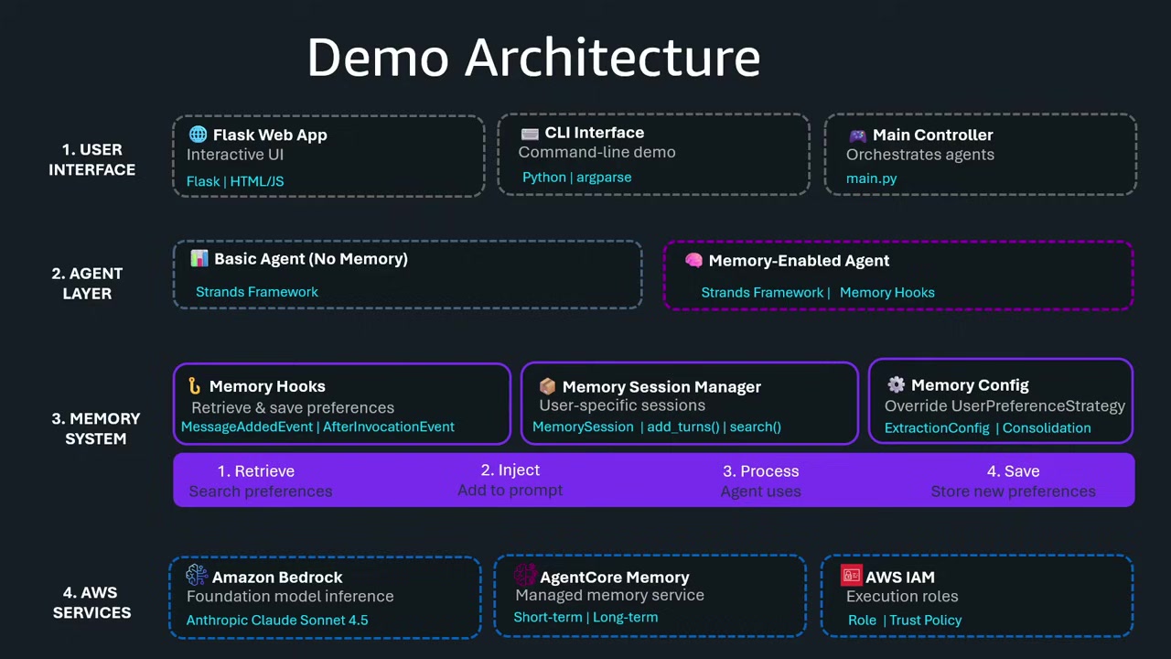Select the Amazon Bedrock service icon
Viewport: 1171px width, 659px height.
point(197,575)
